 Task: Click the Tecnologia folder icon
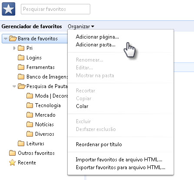tap(30, 105)
